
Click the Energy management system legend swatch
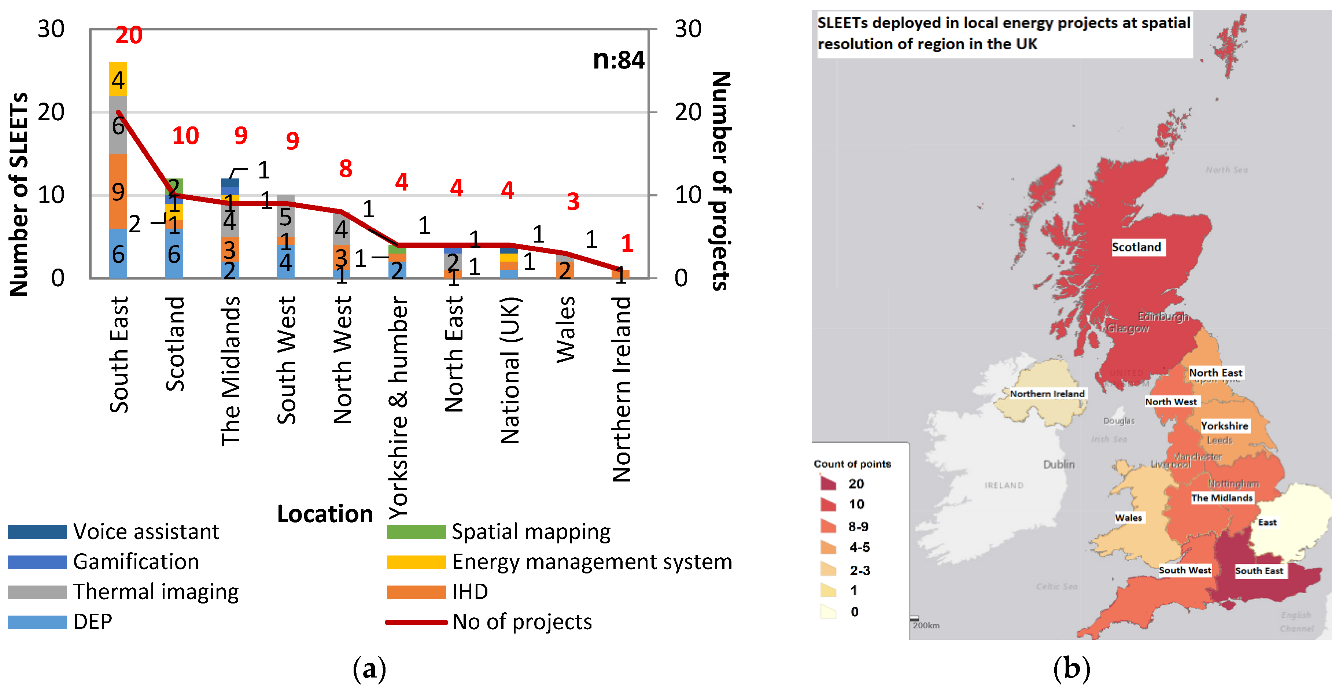pos(416,562)
